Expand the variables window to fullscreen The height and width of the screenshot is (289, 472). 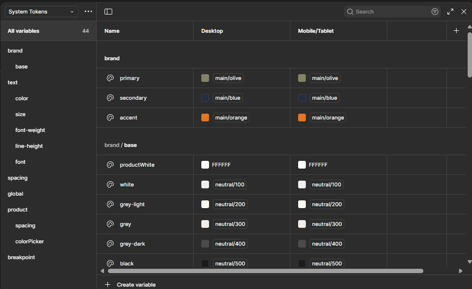click(450, 12)
